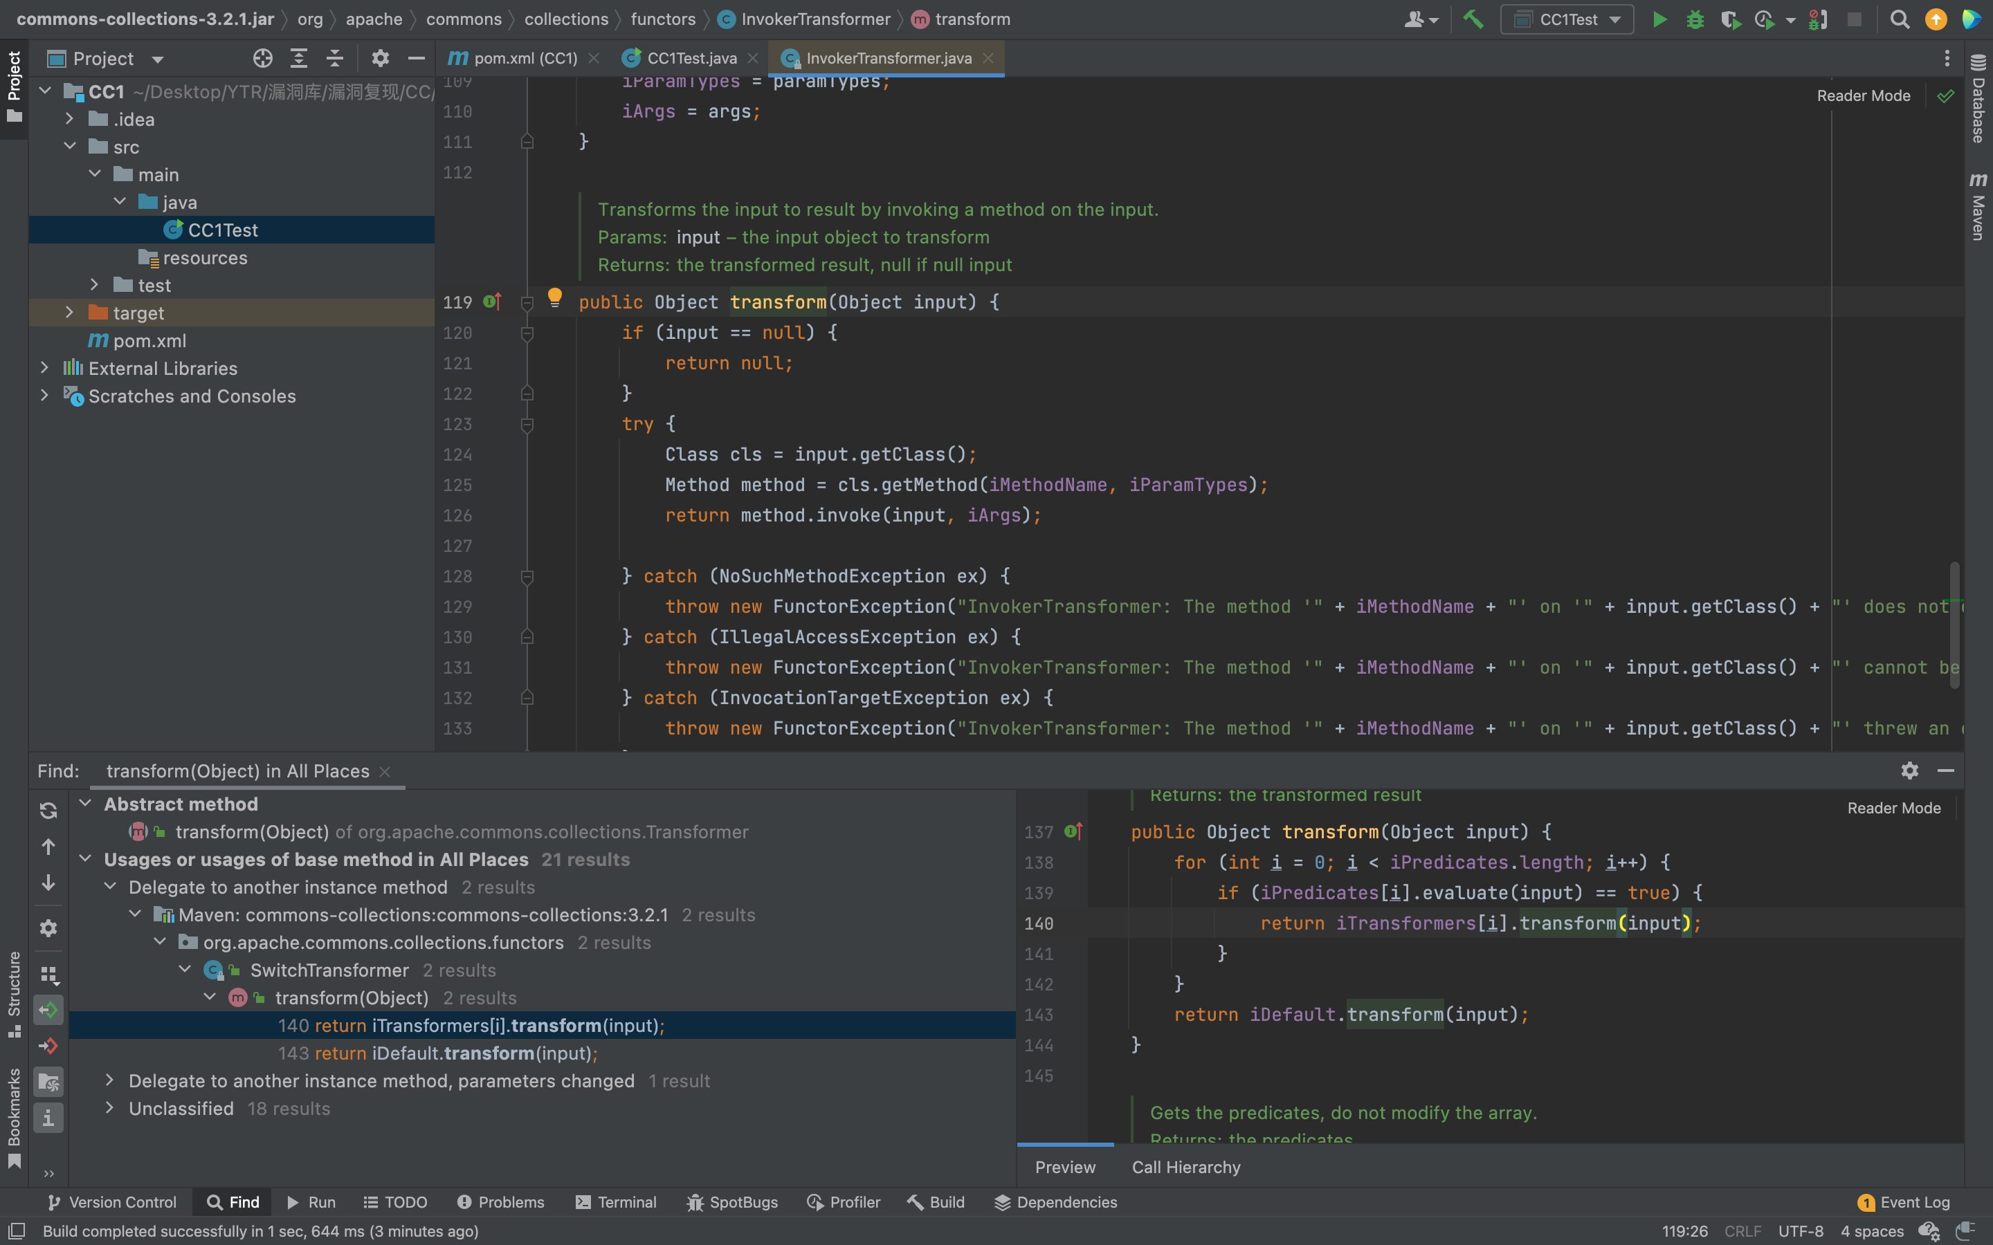This screenshot has height=1245, width=1993.
Task: Click the overrides gutter icon on line 119
Action: [493, 302]
